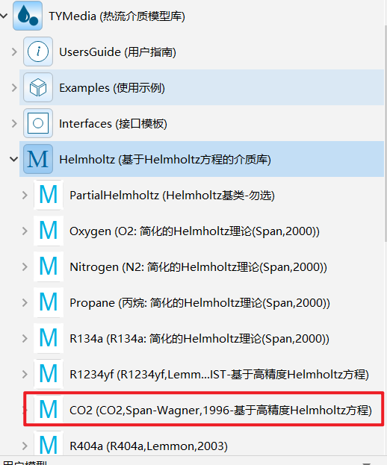Viewport: 387px width, 465px height.
Task: Collapse the Helmholtz package node
Action: pyautogui.click(x=14, y=159)
